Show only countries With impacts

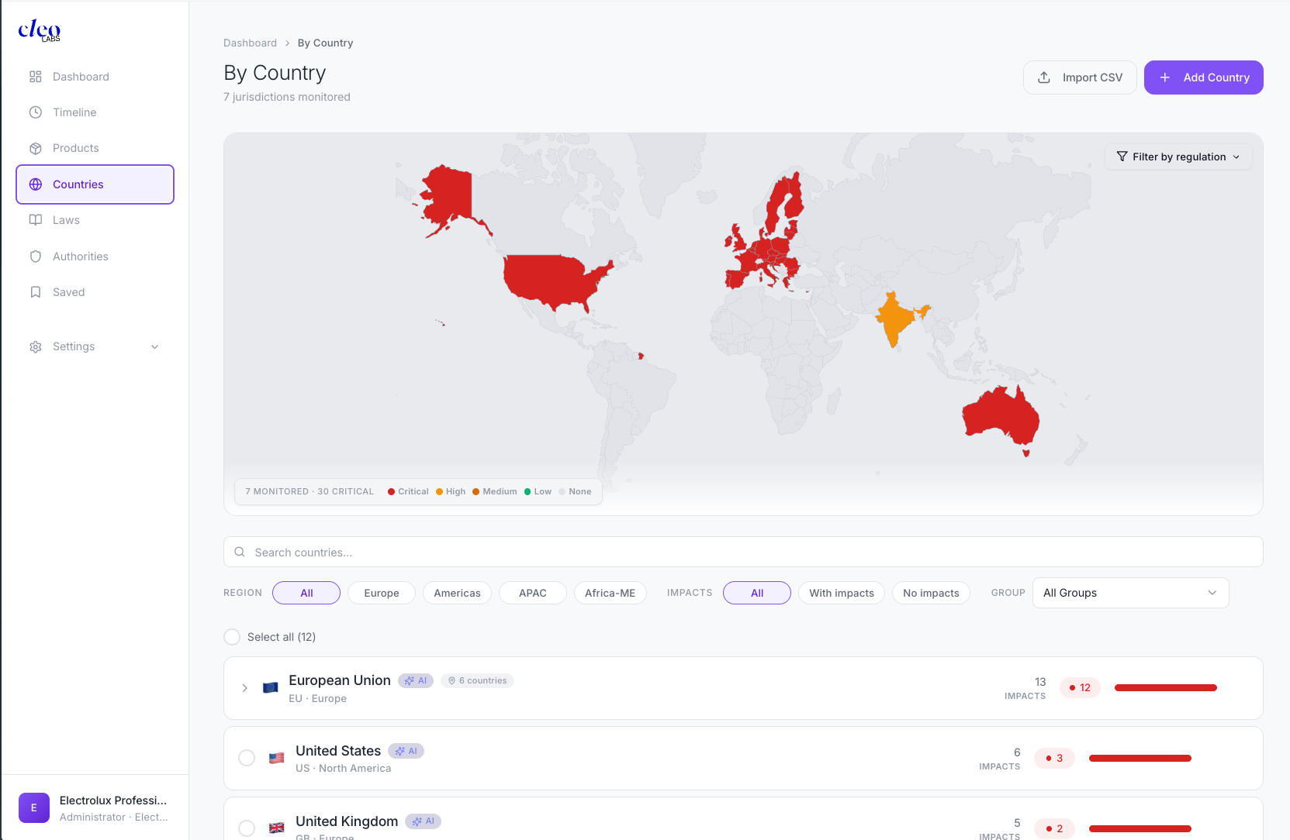point(842,593)
